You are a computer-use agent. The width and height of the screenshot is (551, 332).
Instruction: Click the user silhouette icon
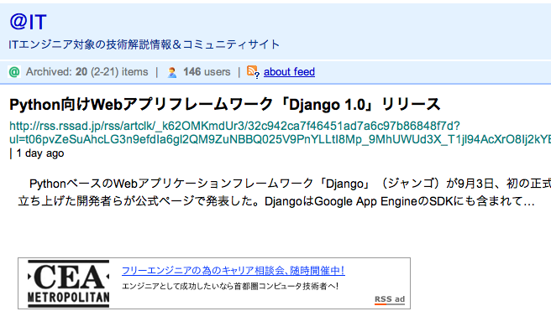(x=172, y=72)
